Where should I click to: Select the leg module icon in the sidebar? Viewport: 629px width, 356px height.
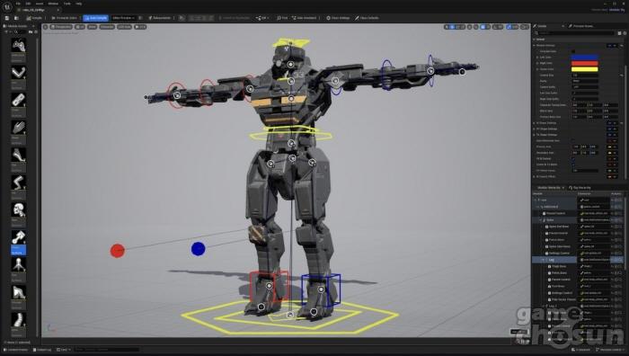pyautogui.click(x=19, y=182)
